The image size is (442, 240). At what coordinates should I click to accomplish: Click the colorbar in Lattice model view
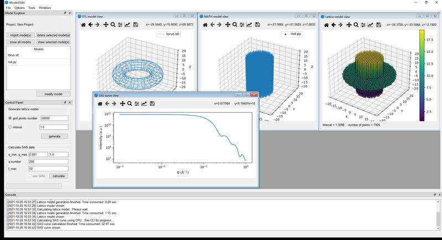pos(422,75)
